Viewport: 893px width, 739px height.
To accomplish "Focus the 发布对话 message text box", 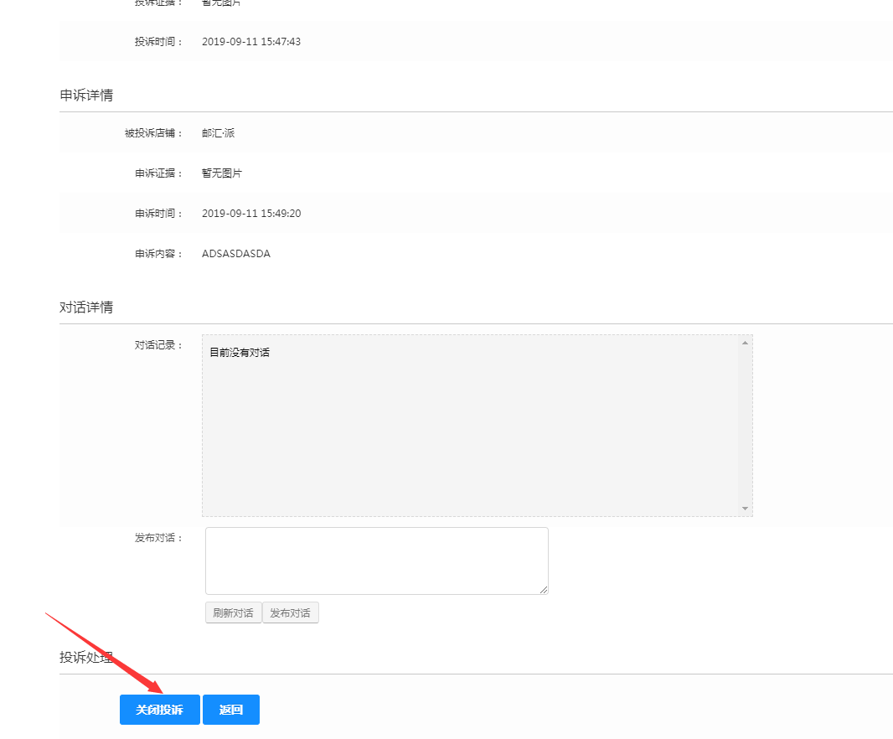I will click(376, 561).
